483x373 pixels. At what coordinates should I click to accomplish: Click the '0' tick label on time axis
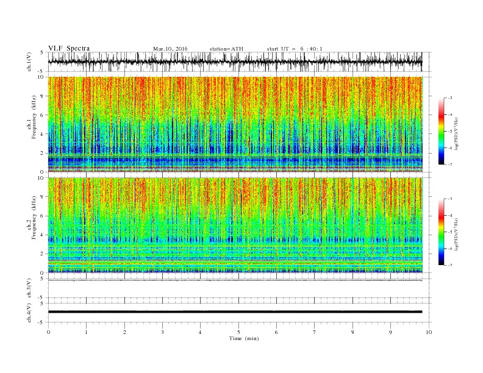[x=48, y=332]
